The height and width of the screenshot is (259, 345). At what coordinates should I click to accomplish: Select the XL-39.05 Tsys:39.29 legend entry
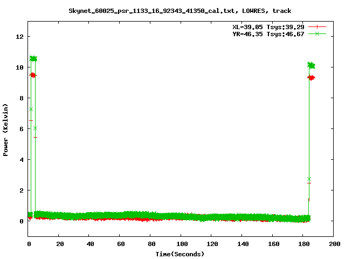pos(268,27)
